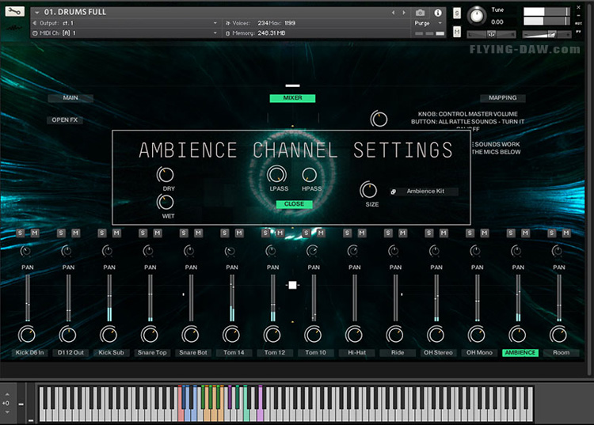
Task: Click the AMBIENCE volume knob
Action: coord(517,335)
